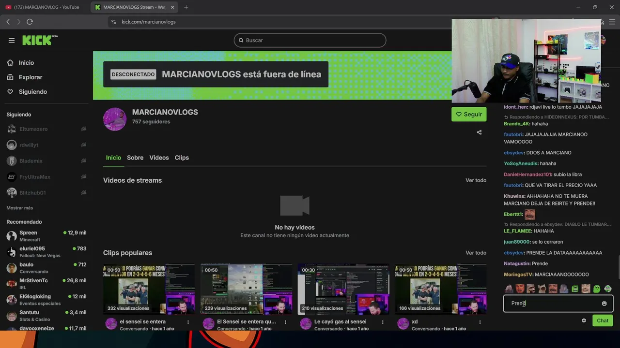
Task: Click chat username juan89000
Action: click(x=516, y=242)
